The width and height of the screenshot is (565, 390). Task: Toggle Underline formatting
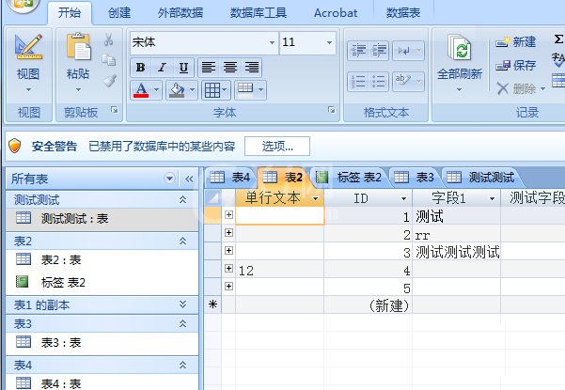point(183,68)
